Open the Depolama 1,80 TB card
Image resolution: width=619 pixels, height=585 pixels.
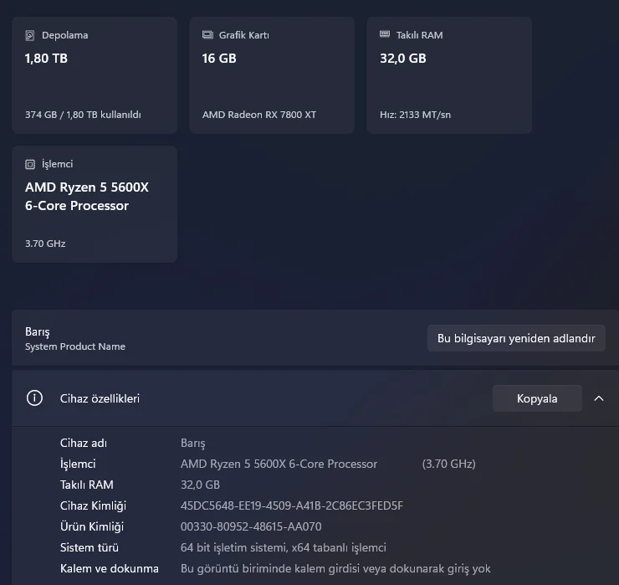pyautogui.click(x=95, y=75)
